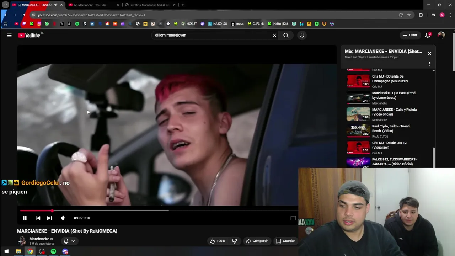Viewport: 455px width, 256px height.
Task: Go back in browser history
Action: pos(6,15)
